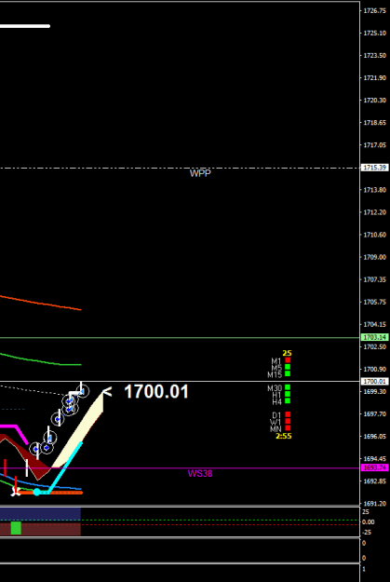390x582 pixels.
Task: Select the thick white horizontal line
Action: point(25,26)
